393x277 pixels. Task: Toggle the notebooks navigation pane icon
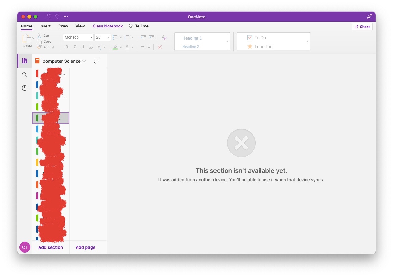point(25,61)
